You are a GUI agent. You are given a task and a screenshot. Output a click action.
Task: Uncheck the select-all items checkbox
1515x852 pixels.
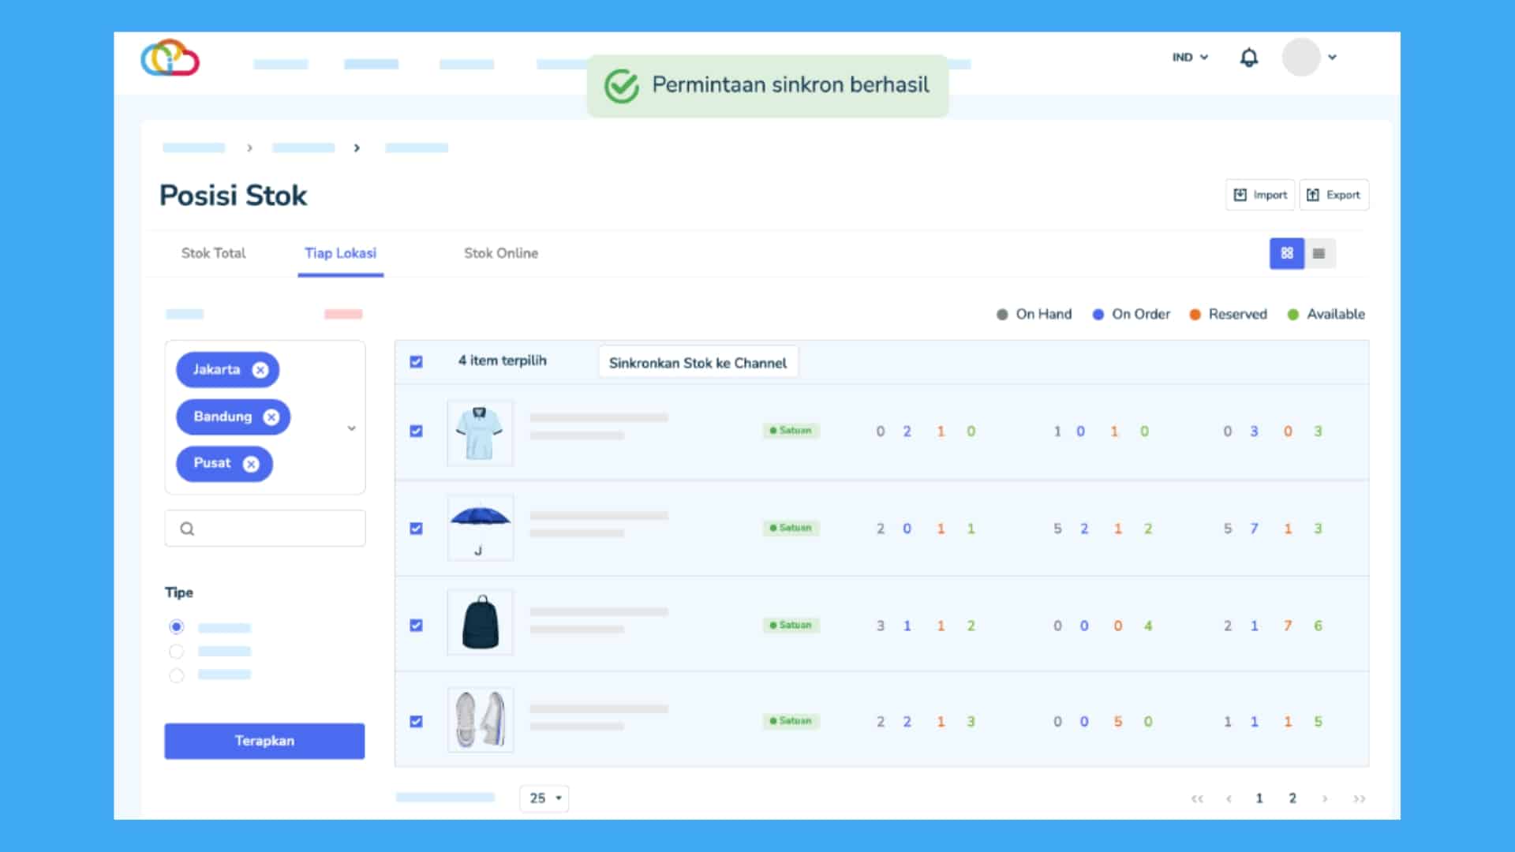[416, 361]
